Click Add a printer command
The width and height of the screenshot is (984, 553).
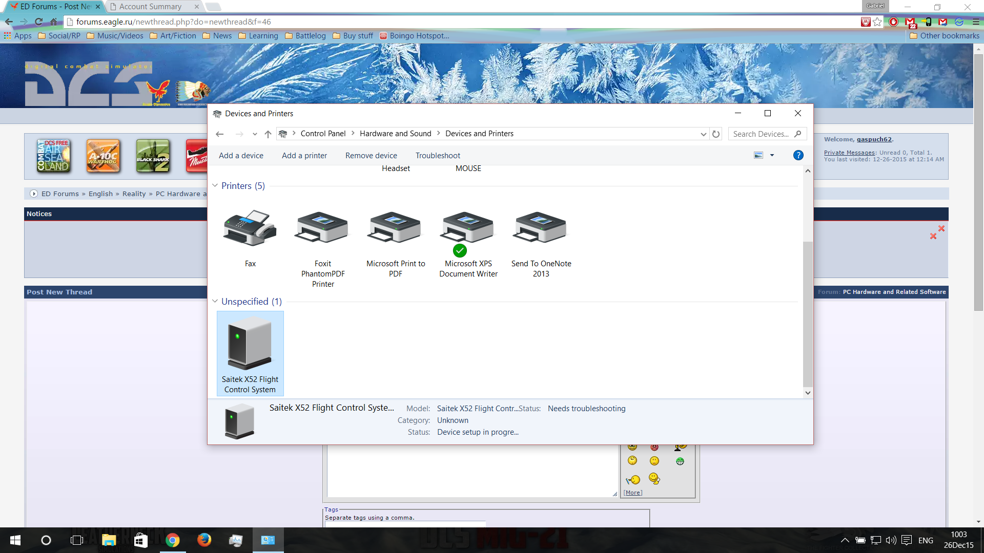click(304, 156)
